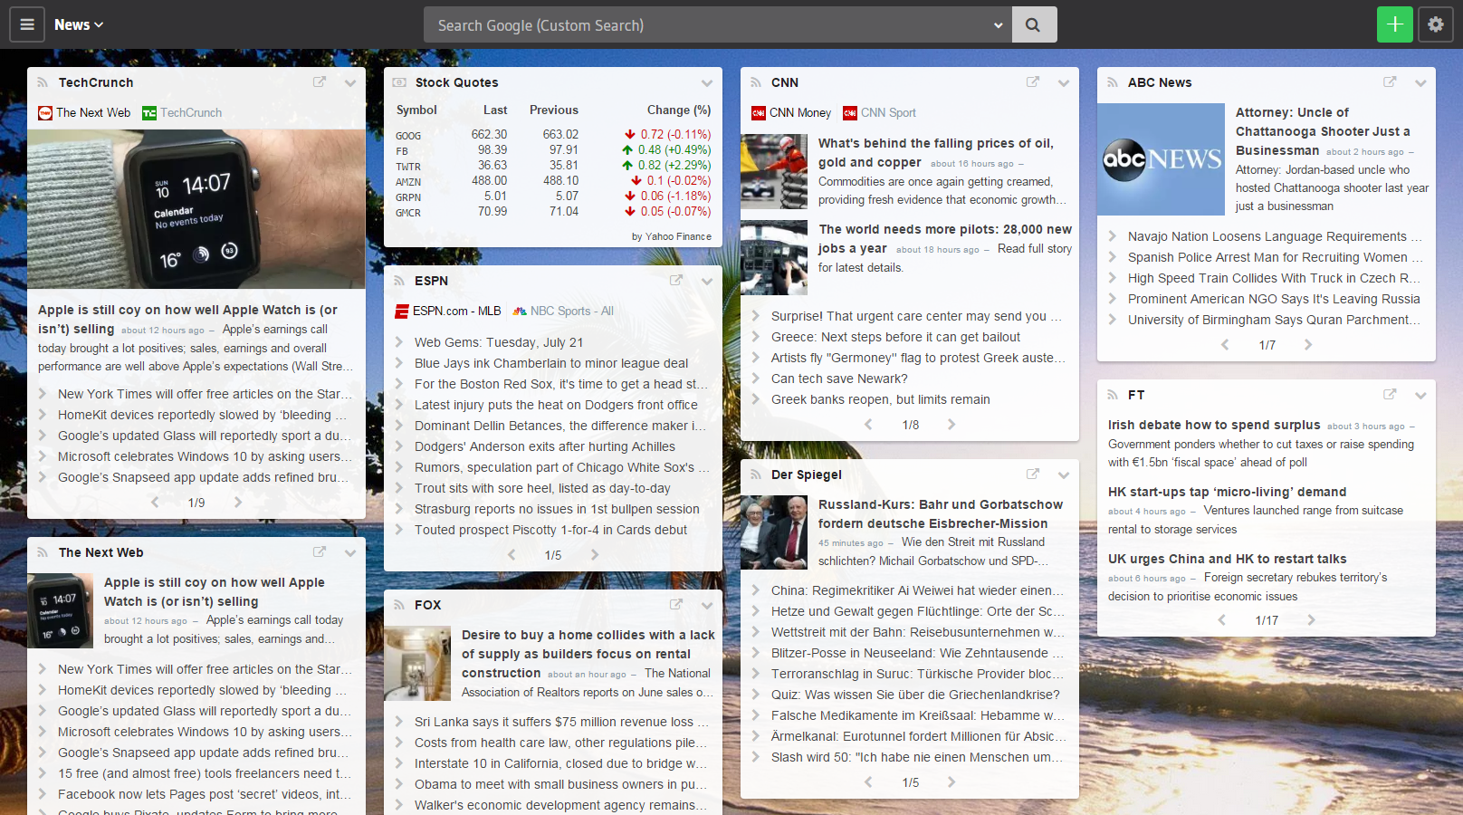Open ABC News widget external link icon
Viewport: 1463px width, 815px height.
1390,82
